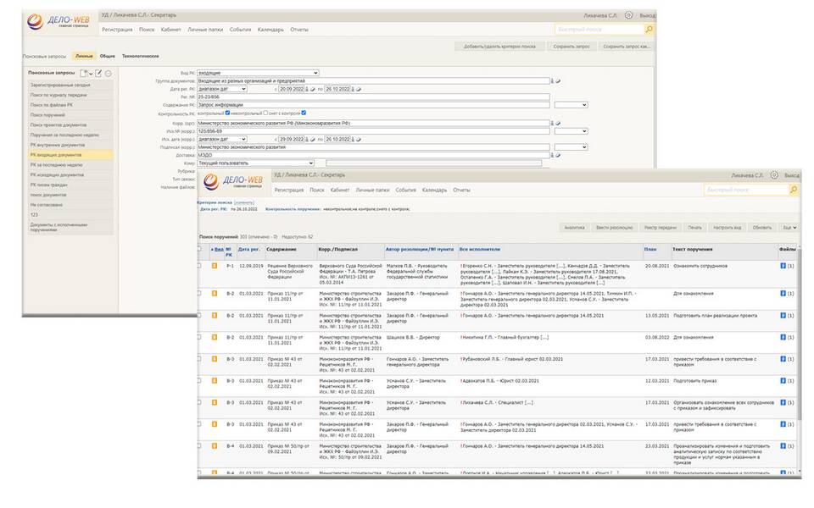Open directory picker for Группа документов field
The image size is (814, 508).
[552, 81]
